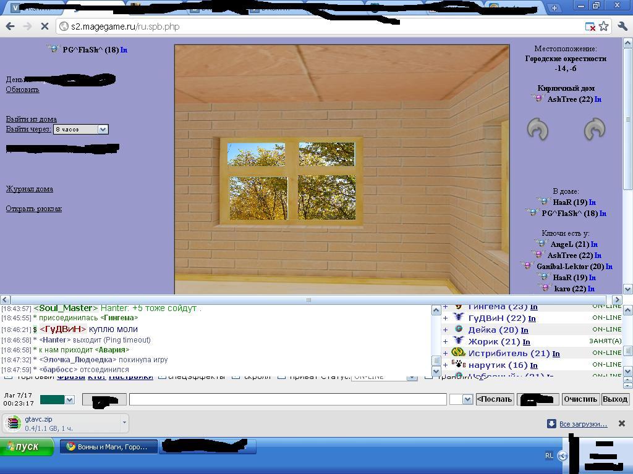Expand the plus beside Дейка (20)

(x=446, y=330)
